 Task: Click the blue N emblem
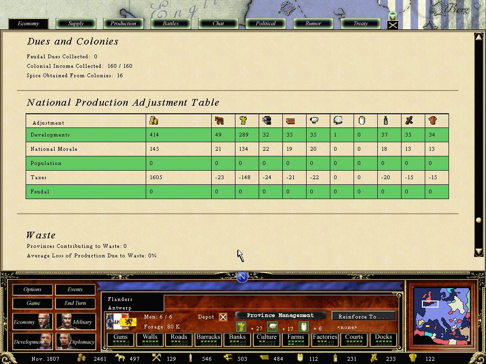tap(243, 277)
